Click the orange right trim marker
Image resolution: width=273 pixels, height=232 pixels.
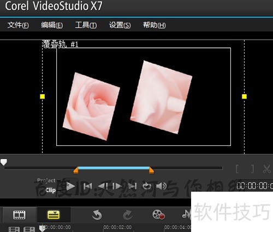click(151, 170)
